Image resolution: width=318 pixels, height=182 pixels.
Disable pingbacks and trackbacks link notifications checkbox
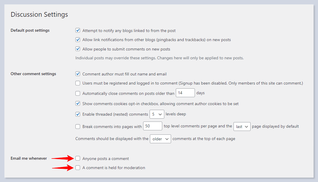click(x=78, y=40)
